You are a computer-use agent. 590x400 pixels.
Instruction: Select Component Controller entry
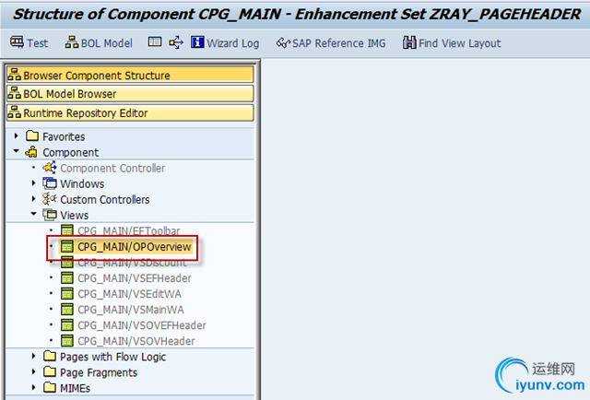[x=112, y=169]
